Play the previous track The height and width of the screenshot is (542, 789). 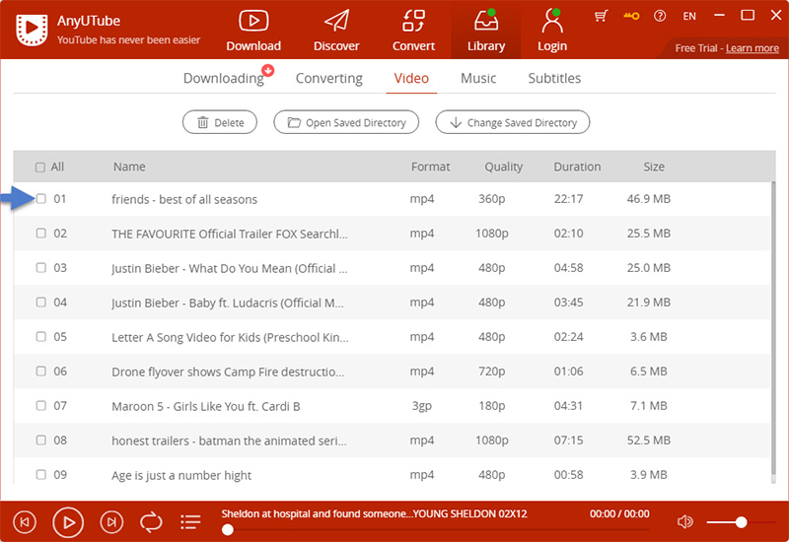point(24,522)
